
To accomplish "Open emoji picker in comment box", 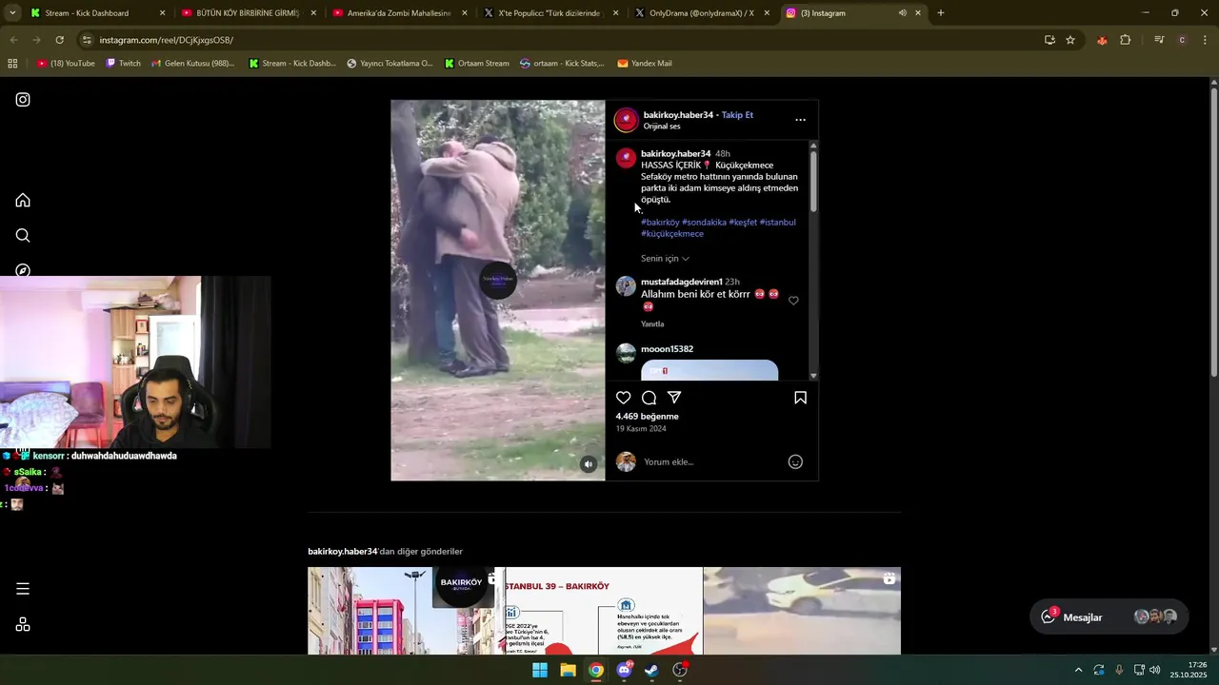I will pos(795,461).
